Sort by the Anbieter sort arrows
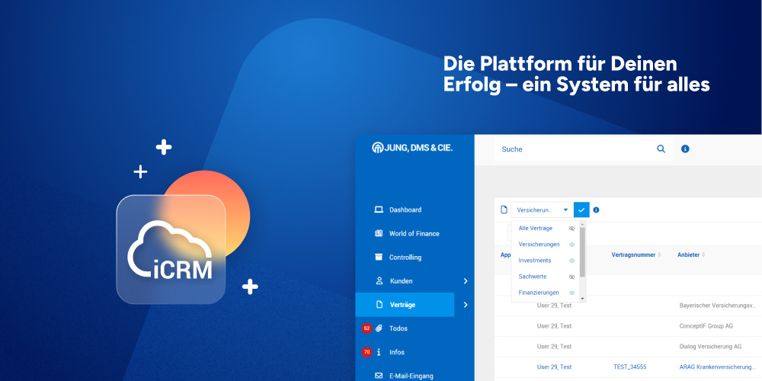The height and width of the screenshot is (381, 762). coord(703,255)
